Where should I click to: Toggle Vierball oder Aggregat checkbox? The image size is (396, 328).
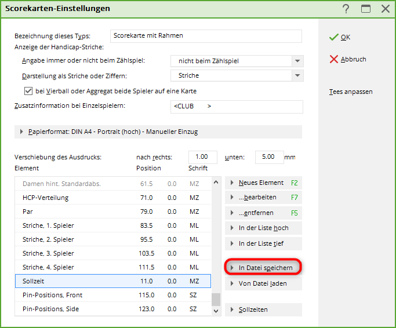28,91
